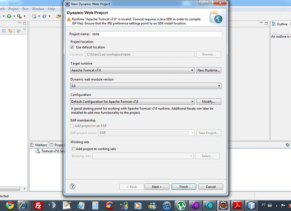Image resolution: width=291 pixels, height=211 pixels.
Task: Click the New Servlet toolbar icon
Action: pyautogui.click(x=45, y=16)
